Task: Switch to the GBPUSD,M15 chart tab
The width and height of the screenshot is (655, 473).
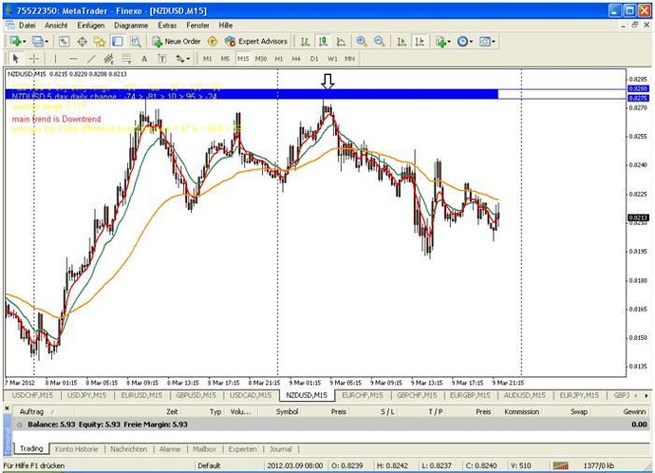Action: tap(196, 395)
